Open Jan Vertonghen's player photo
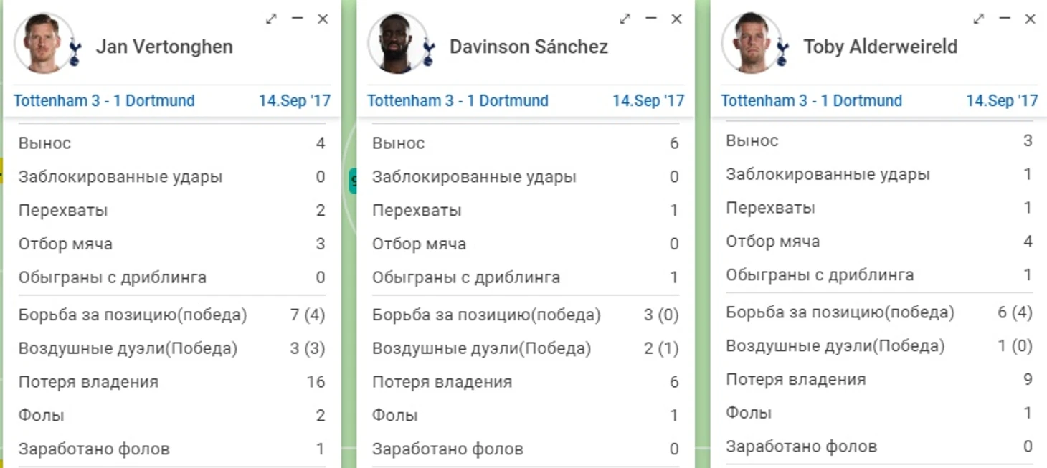The height and width of the screenshot is (468, 1047). (42, 43)
